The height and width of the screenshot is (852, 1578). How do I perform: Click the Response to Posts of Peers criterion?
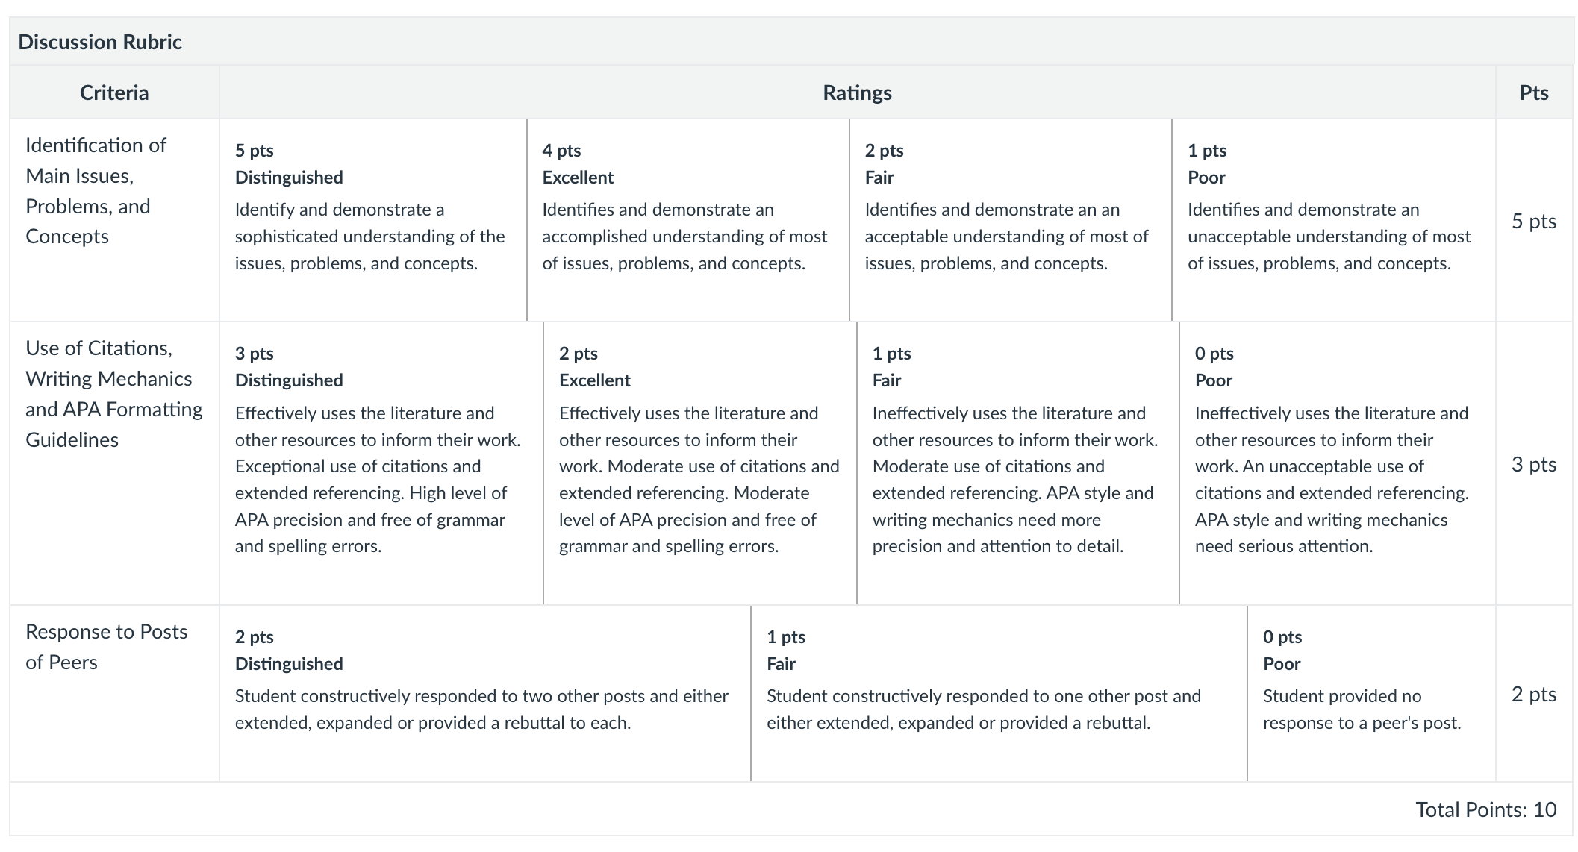(106, 647)
